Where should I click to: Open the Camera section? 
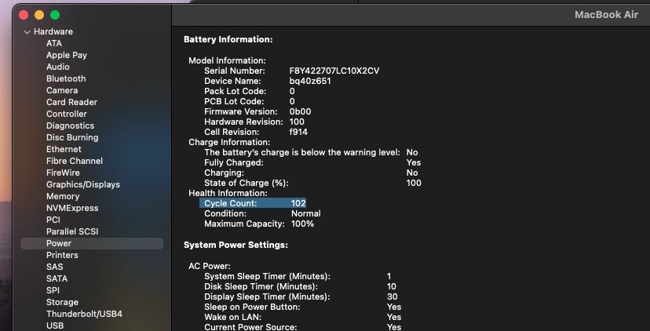click(62, 90)
